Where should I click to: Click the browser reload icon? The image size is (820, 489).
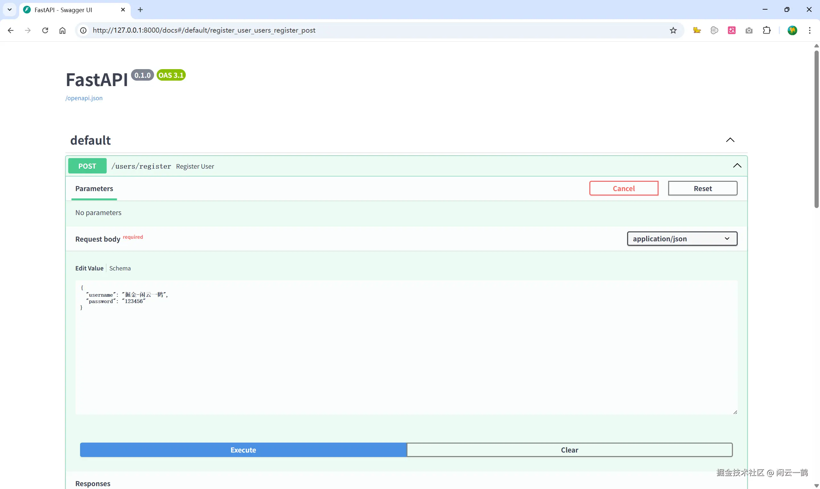pyautogui.click(x=45, y=30)
